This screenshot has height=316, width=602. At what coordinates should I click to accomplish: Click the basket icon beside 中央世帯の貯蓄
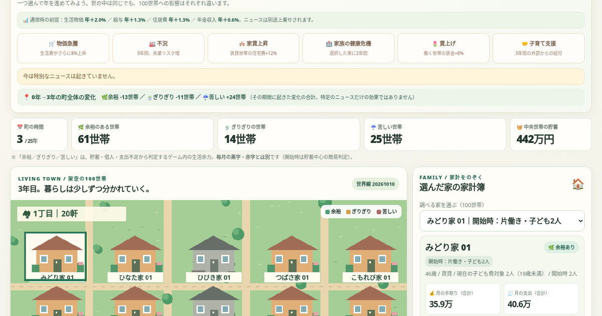pos(519,127)
